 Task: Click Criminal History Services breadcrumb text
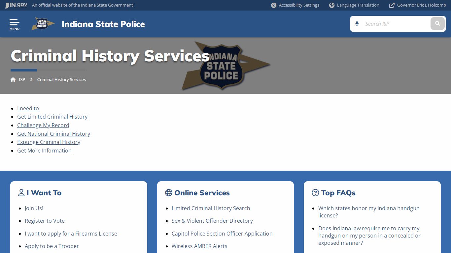point(61,79)
